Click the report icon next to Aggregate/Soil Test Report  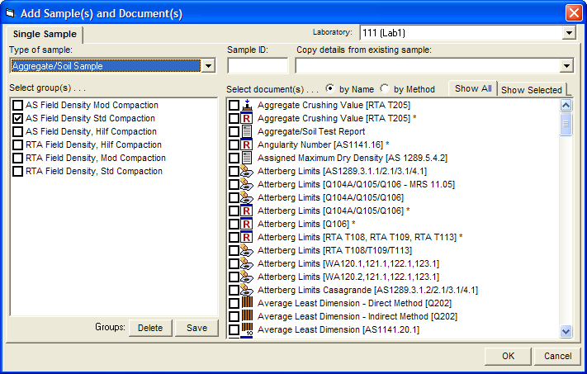(x=246, y=132)
